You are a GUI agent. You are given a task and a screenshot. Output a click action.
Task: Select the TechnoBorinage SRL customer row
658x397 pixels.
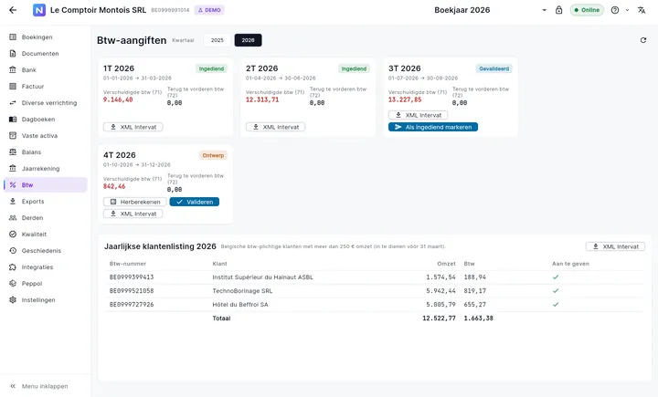(x=375, y=290)
